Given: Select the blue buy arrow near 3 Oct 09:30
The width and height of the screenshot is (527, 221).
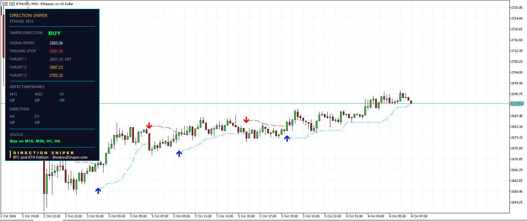Looking at the screenshot, I should pos(179,154).
